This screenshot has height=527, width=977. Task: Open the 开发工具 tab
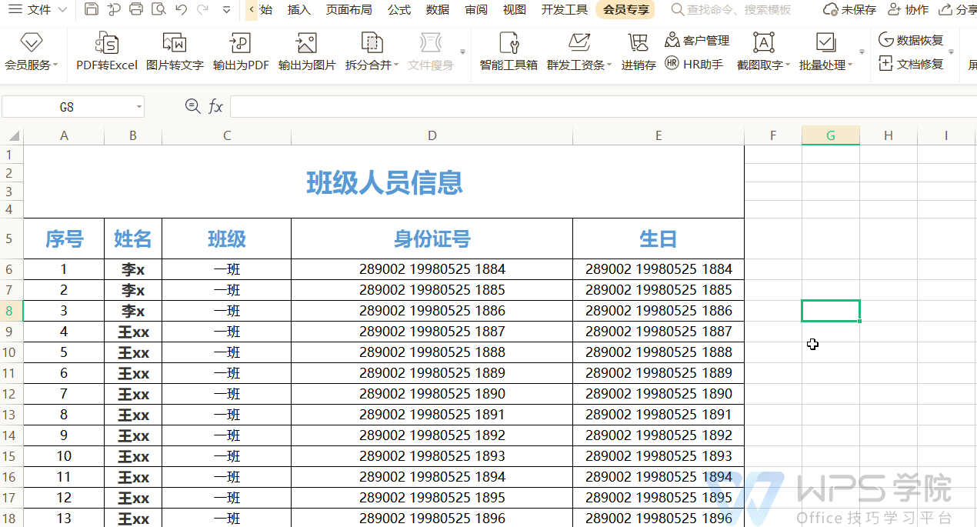(565, 9)
